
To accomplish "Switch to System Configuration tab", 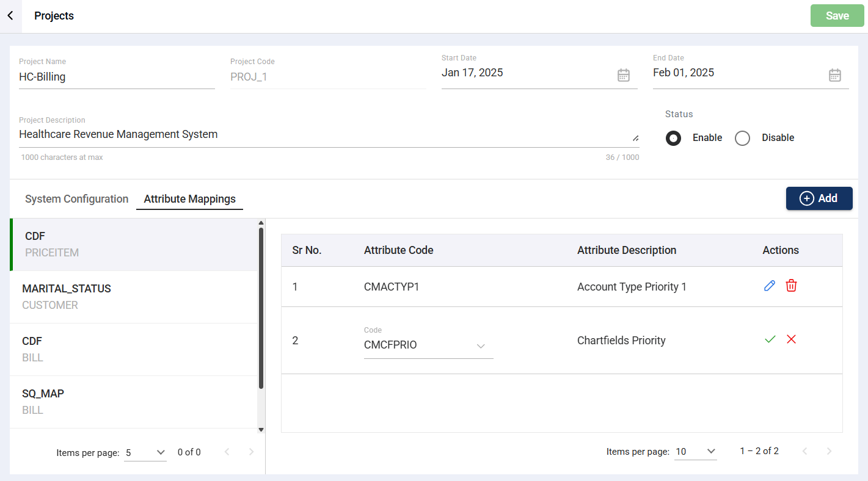I will pos(76,199).
